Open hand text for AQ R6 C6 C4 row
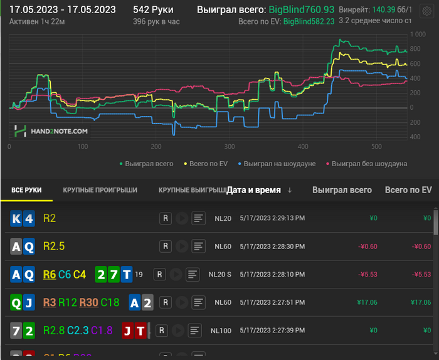439x360 pixels. (x=193, y=274)
